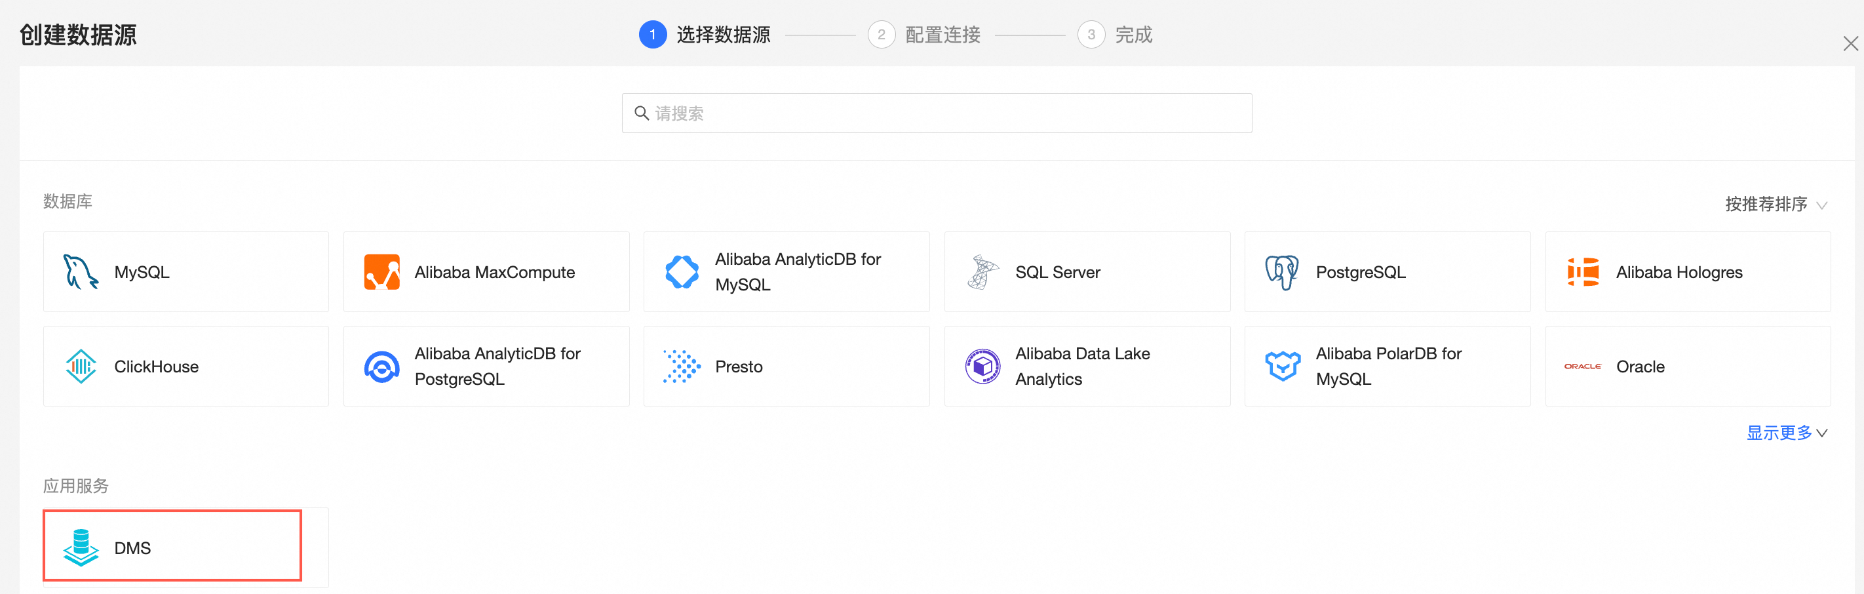Close the 创建数据源 dialog
Viewport: 1864px width, 594px height.
click(x=1850, y=44)
